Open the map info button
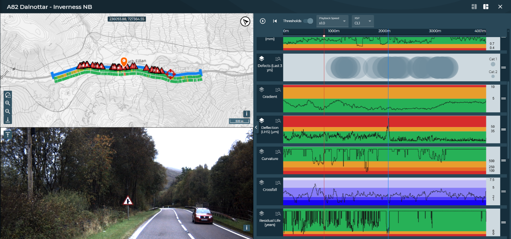 (x=246, y=114)
